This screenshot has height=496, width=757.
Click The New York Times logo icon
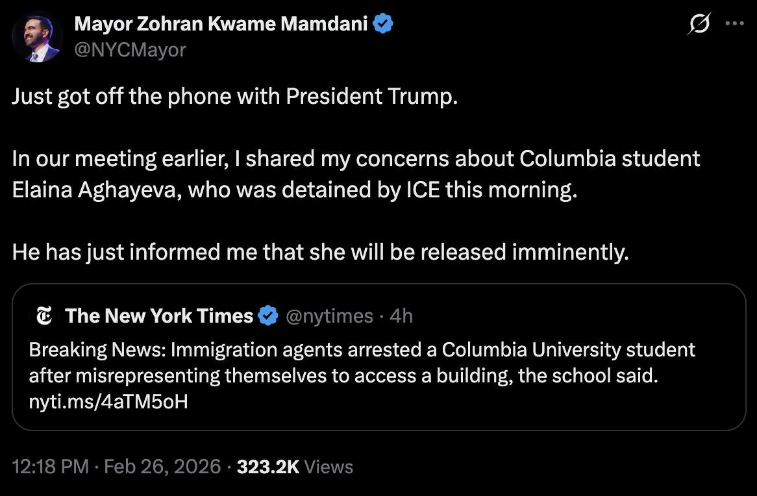[x=45, y=316]
